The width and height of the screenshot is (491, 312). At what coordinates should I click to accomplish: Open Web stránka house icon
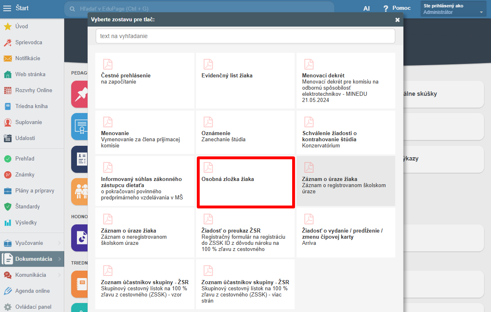pos(7,74)
